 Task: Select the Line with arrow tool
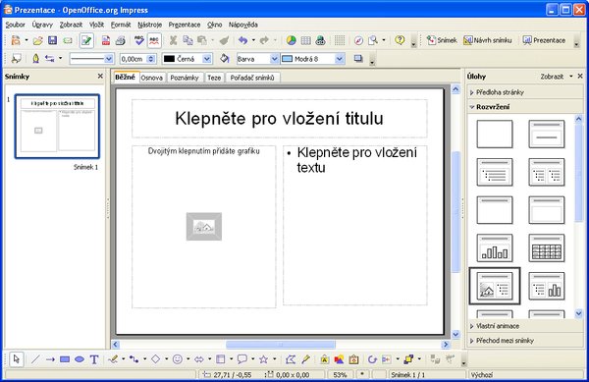50,359
